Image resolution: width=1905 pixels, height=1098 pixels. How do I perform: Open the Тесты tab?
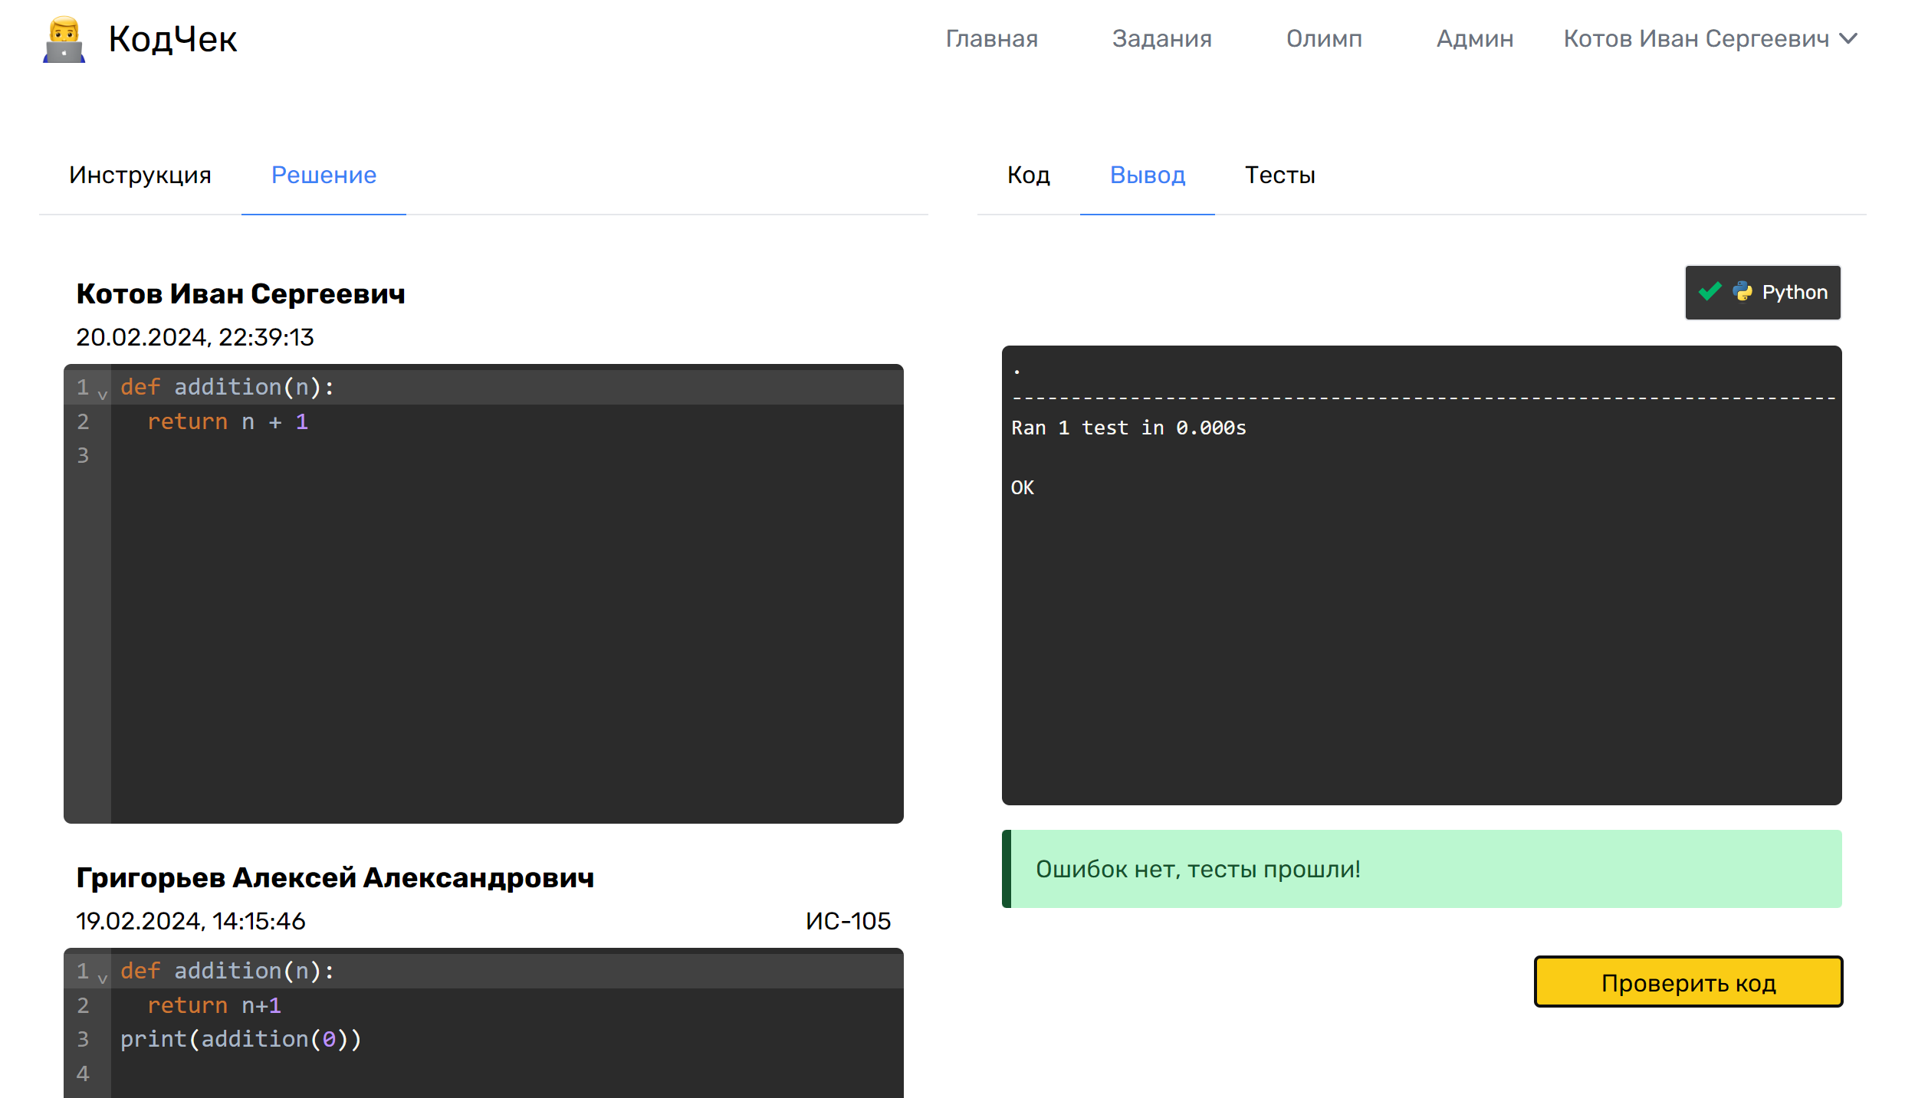point(1279,175)
